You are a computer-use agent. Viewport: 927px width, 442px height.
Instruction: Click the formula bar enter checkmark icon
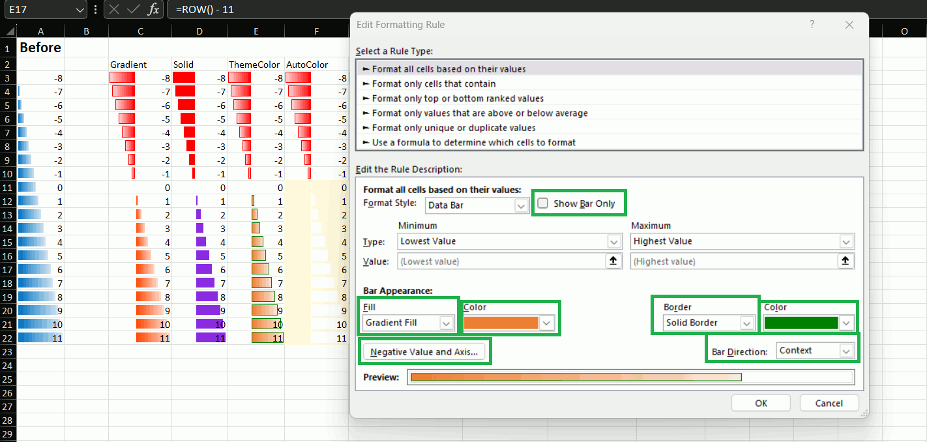click(134, 10)
